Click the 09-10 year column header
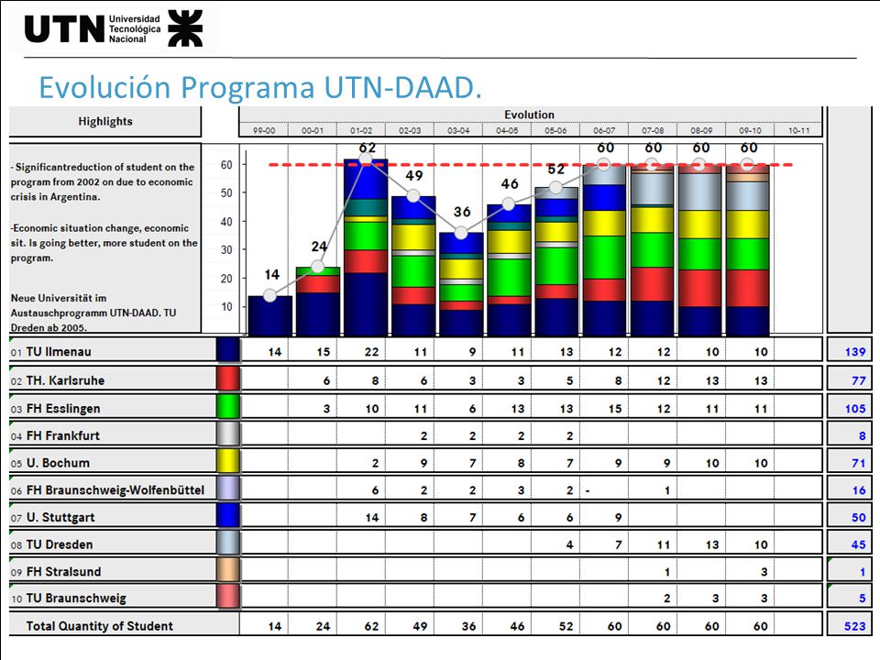Screen dimensions: 880x660 [x=750, y=130]
